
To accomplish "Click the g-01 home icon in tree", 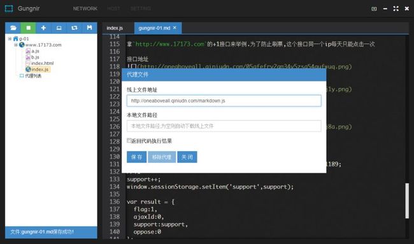I will [15, 39].
